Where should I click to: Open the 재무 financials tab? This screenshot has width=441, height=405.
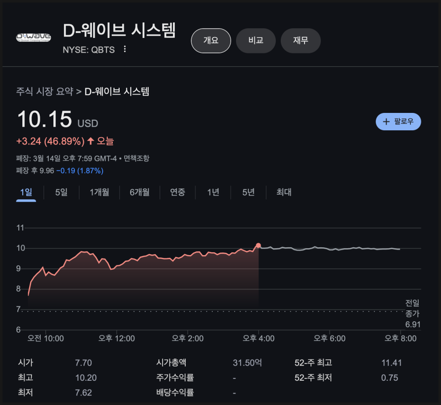(x=301, y=41)
